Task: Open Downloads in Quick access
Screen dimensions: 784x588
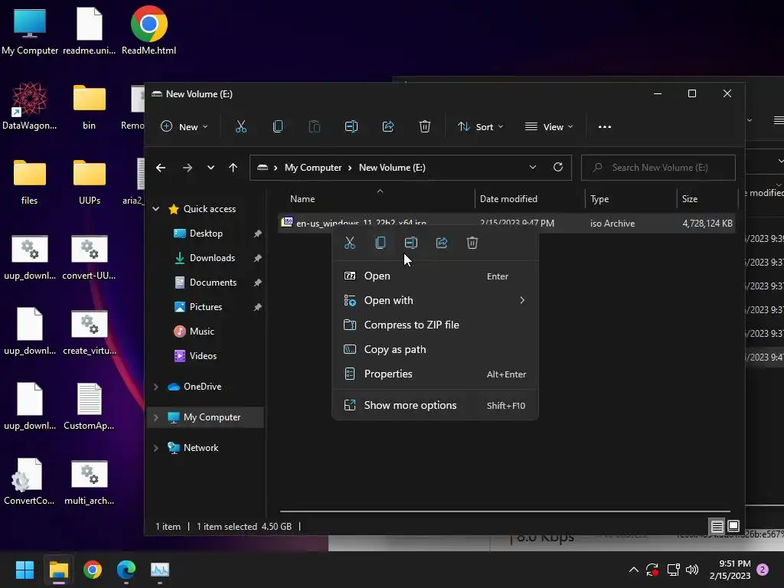Action: coord(212,258)
